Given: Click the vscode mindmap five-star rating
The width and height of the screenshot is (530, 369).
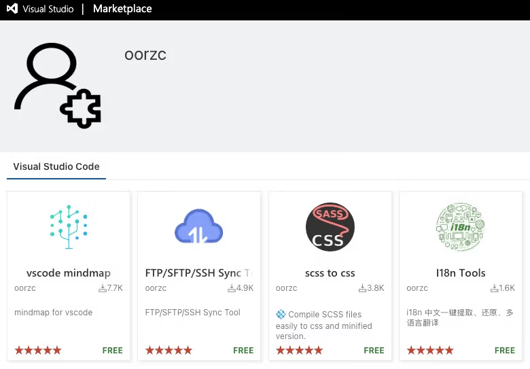Looking at the screenshot, I should pyautogui.click(x=38, y=351).
